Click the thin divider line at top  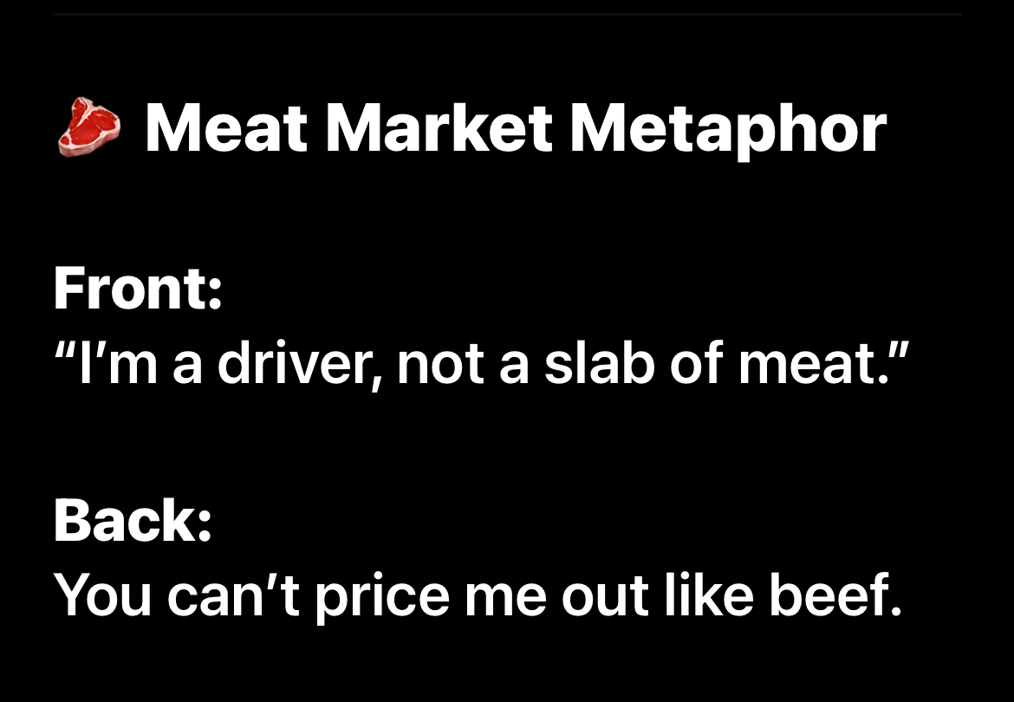(x=507, y=14)
